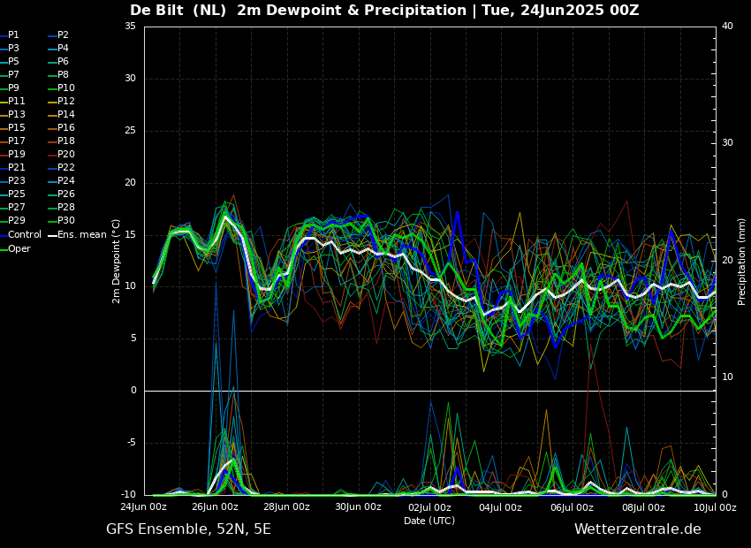
Task: Select the 10Jul 00z date tick label
Action: click(x=714, y=507)
